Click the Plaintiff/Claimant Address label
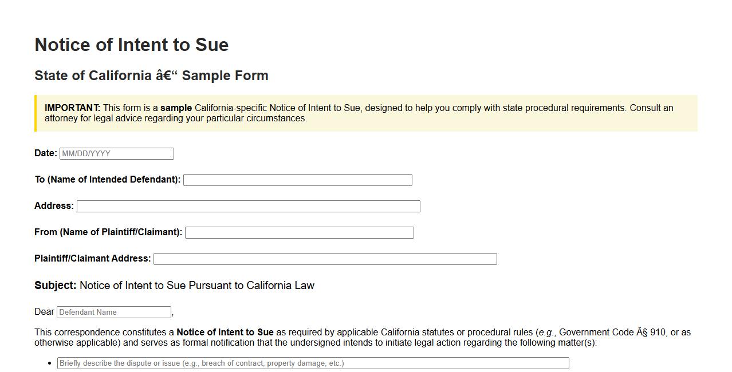 click(92, 258)
